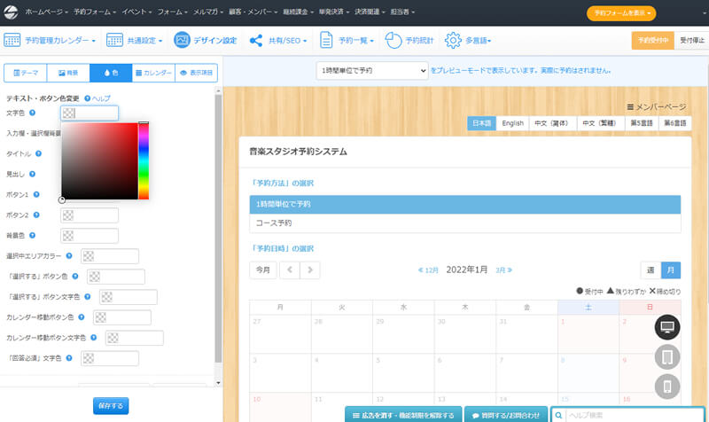Open 共有/SEO via its share icon
Screen dimensions: 709x422
(256, 41)
